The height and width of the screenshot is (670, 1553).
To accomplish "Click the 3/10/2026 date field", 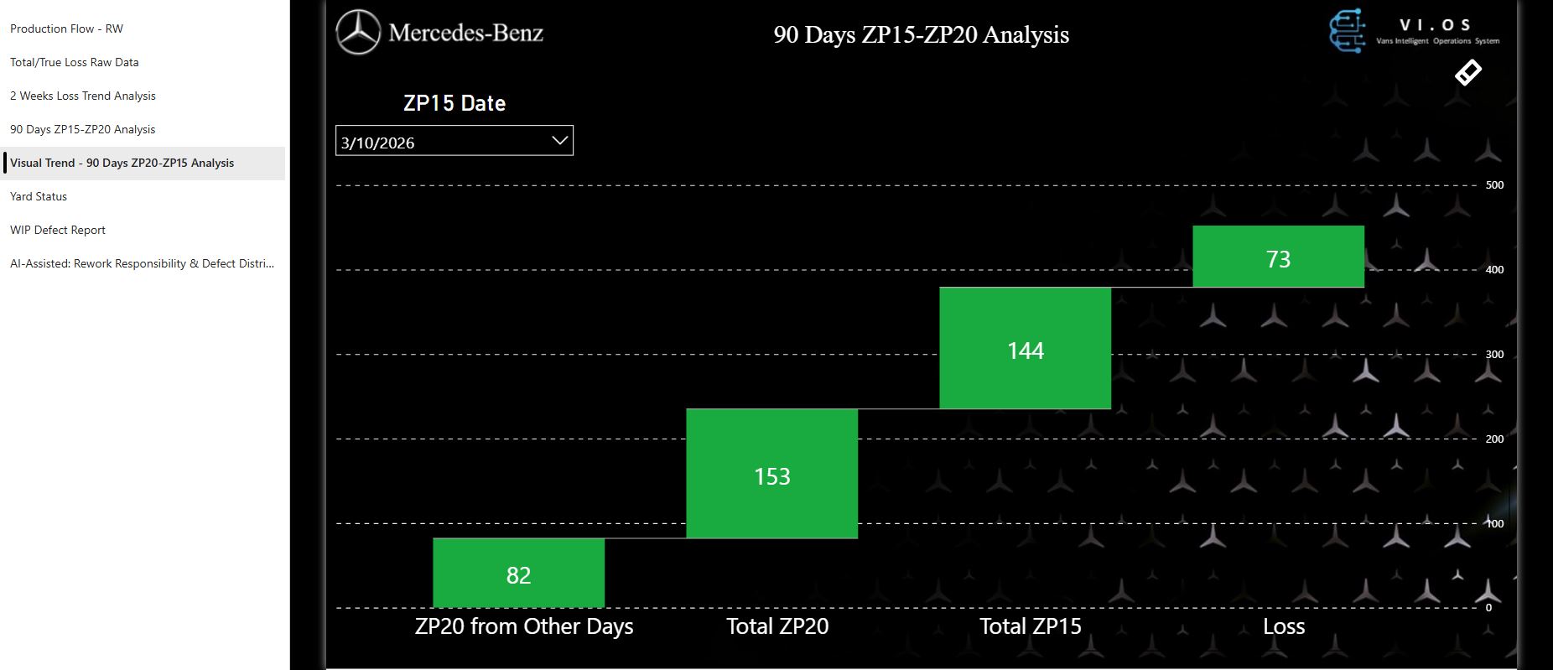I will click(x=436, y=142).
